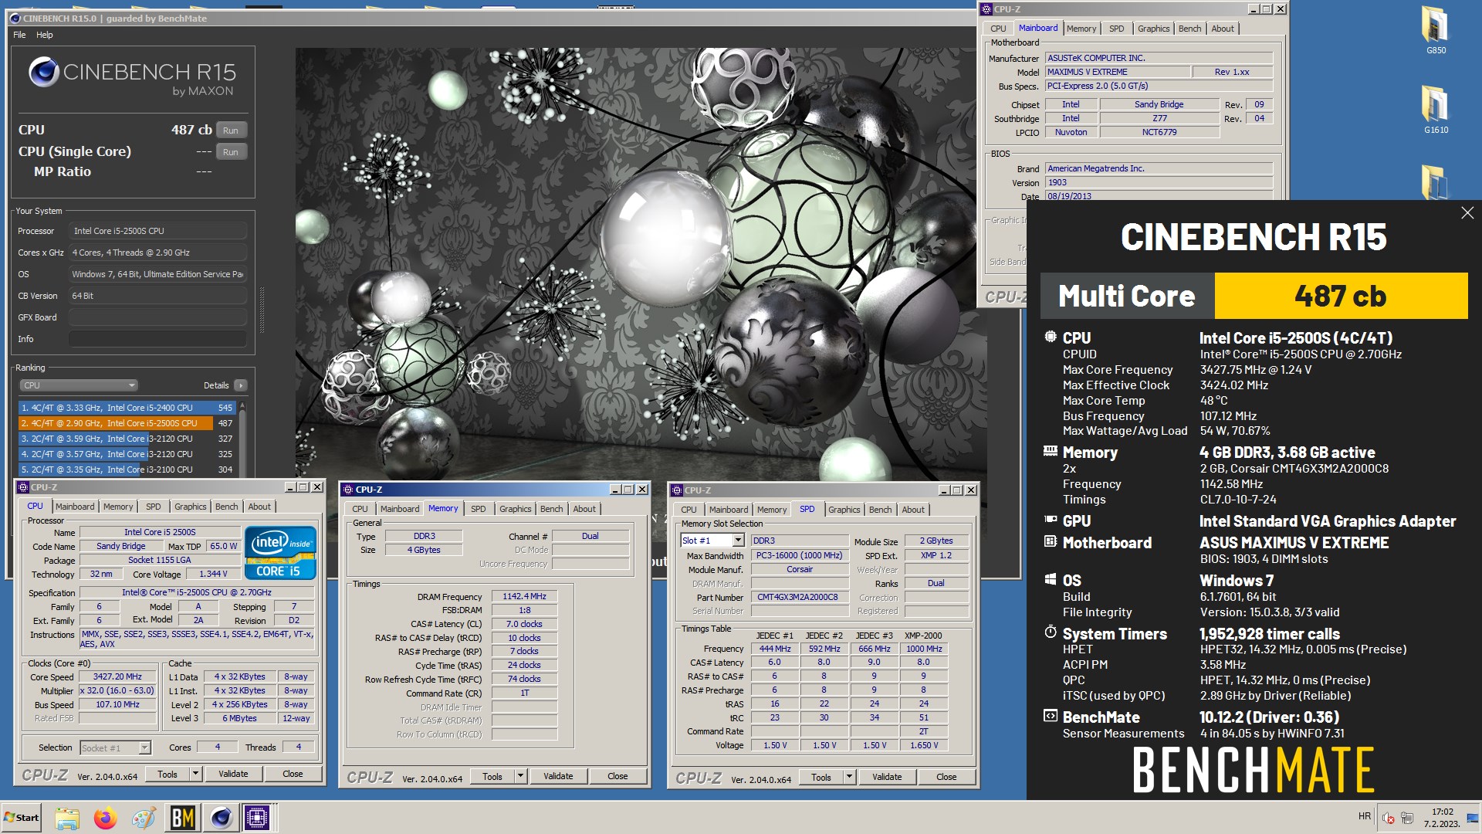Click BIOS Version 1903 field
Screen dimensions: 1482x834
pyautogui.click(x=1159, y=183)
